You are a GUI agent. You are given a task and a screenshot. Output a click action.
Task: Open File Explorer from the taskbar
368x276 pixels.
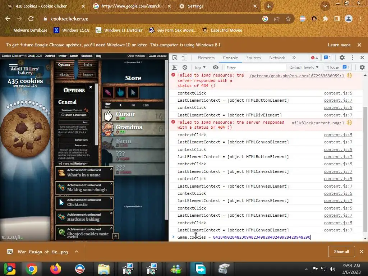tap(104, 269)
